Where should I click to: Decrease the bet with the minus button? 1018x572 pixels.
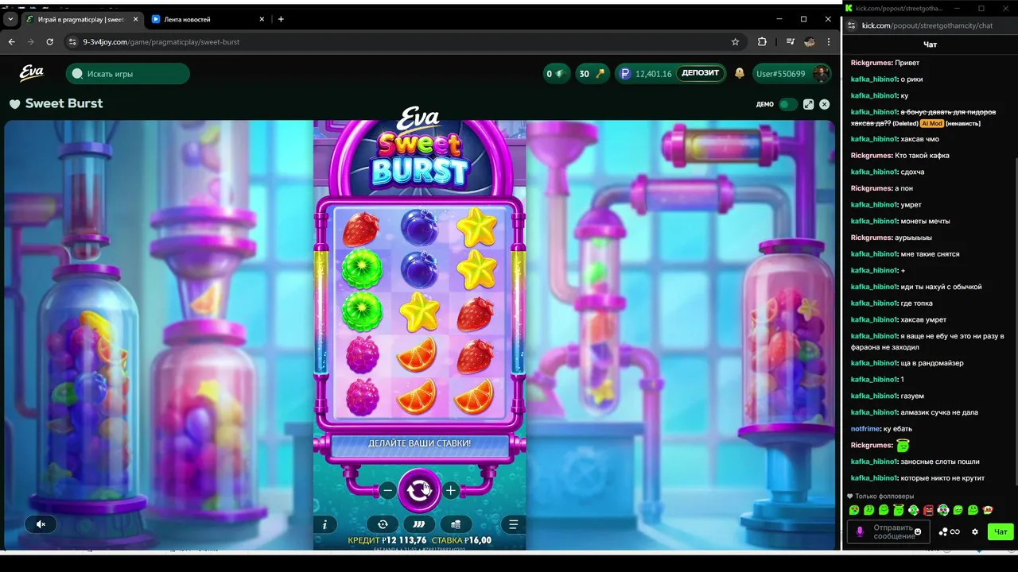[387, 490]
